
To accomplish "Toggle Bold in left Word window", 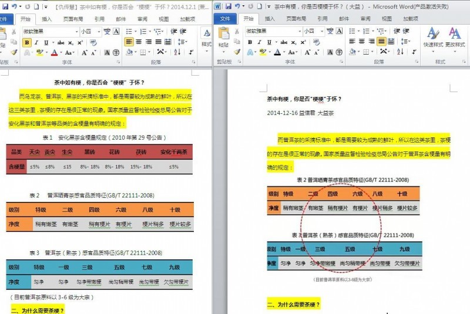I will pos(27,42).
